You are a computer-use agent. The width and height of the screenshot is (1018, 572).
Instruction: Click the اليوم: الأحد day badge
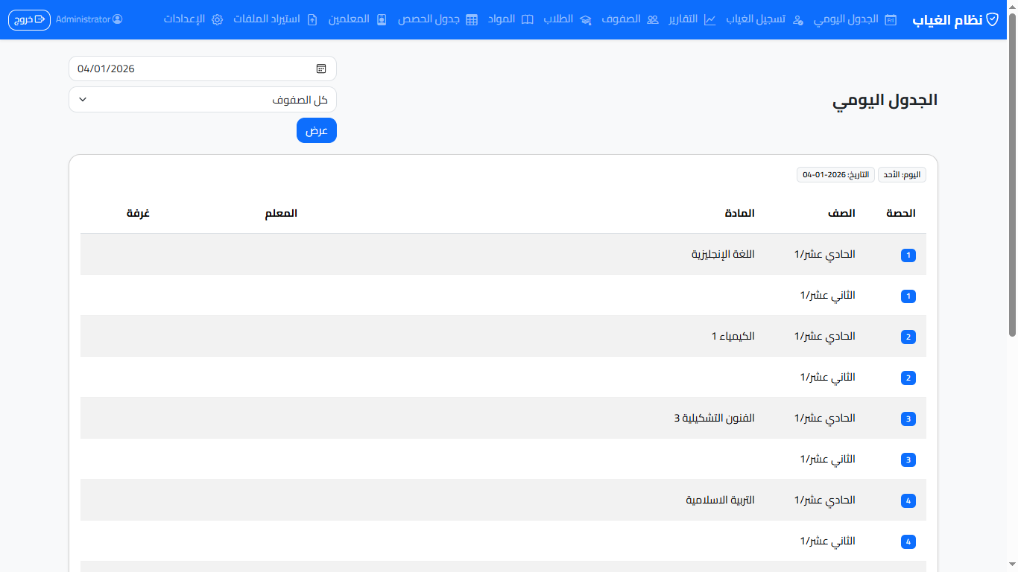902,174
